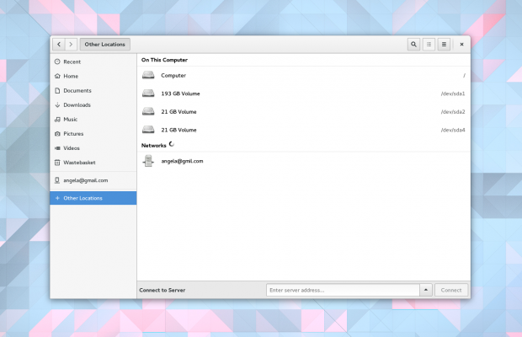Click the 193 GB Volume drive icon

(x=148, y=94)
